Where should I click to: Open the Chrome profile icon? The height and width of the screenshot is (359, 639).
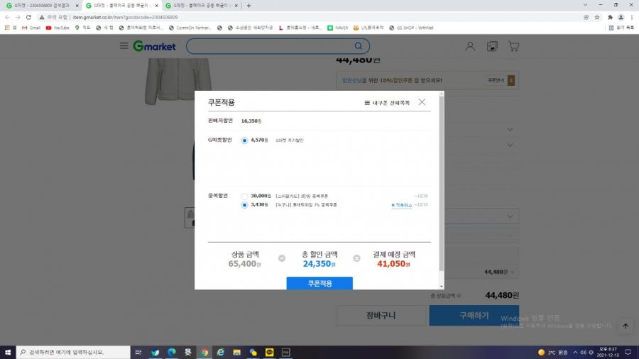[621, 18]
